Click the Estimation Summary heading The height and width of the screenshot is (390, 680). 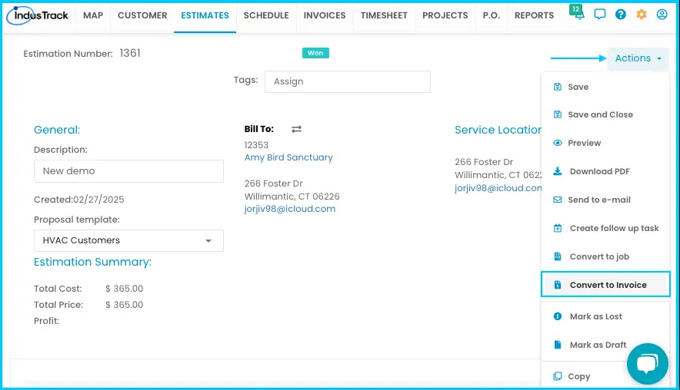point(93,262)
